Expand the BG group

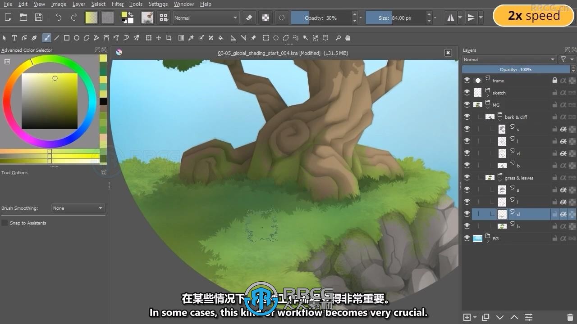click(488, 242)
